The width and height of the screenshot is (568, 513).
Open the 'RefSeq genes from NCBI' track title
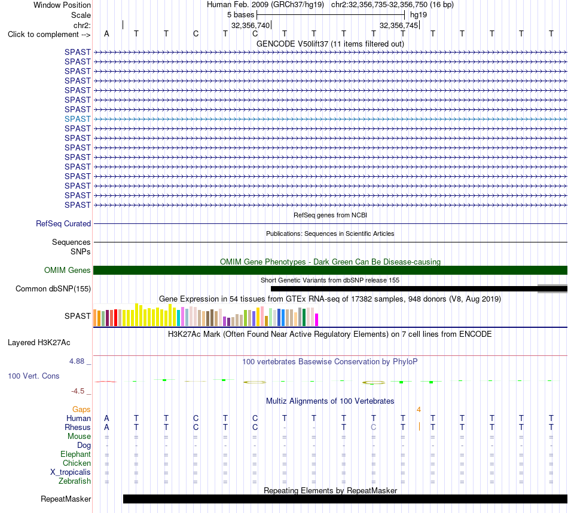330,215
